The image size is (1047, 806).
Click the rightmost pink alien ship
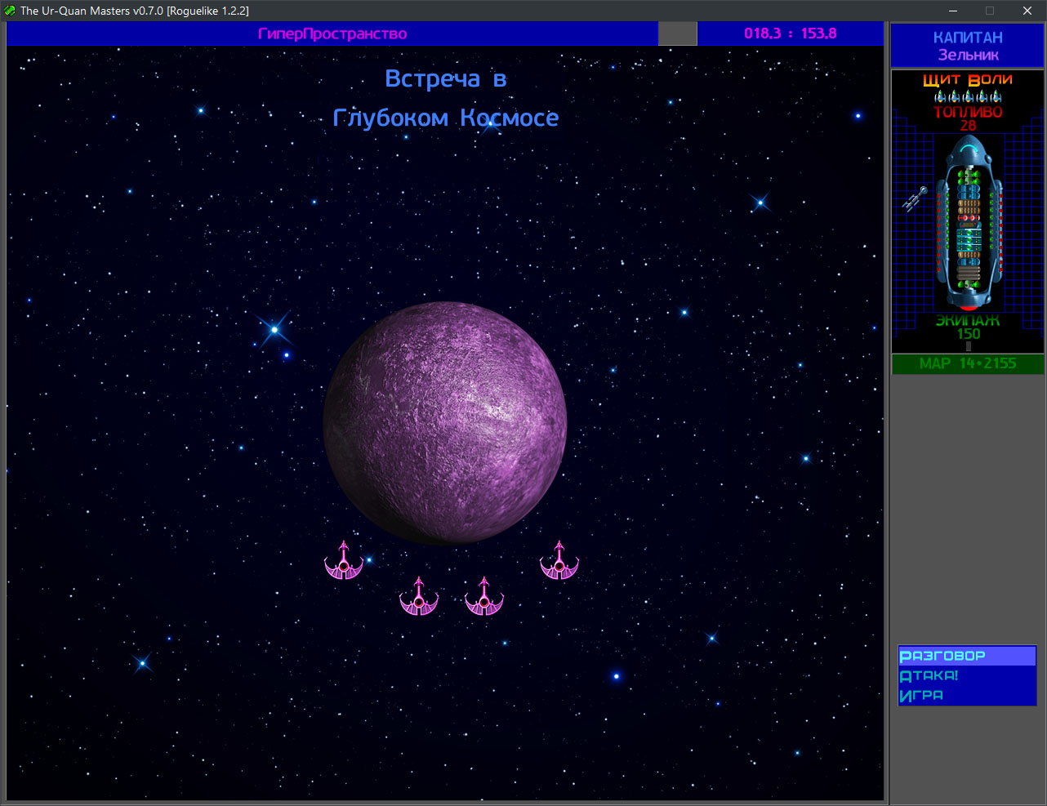[x=559, y=561]
